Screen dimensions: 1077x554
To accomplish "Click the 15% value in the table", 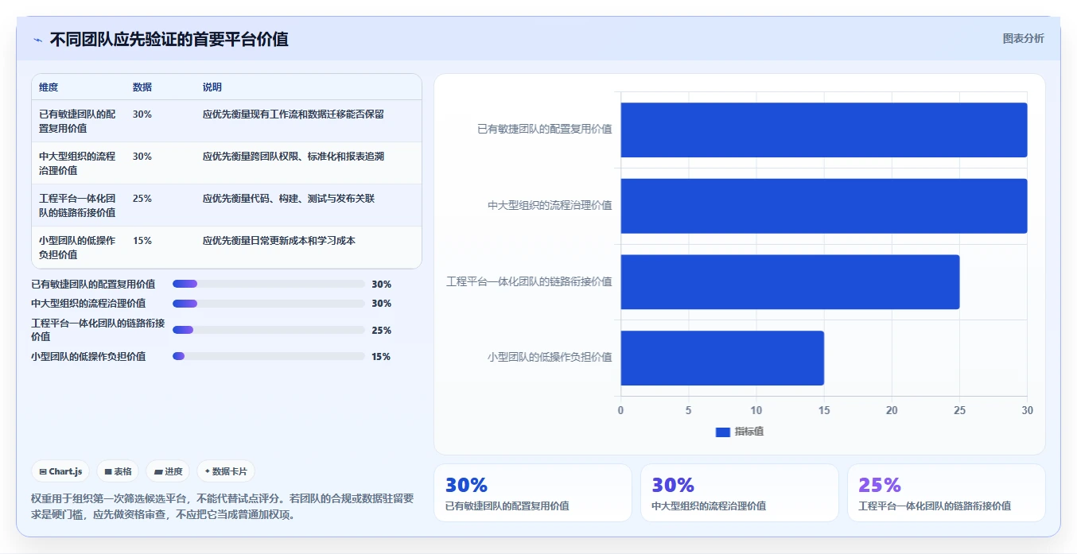I will (x=142, y=241).
